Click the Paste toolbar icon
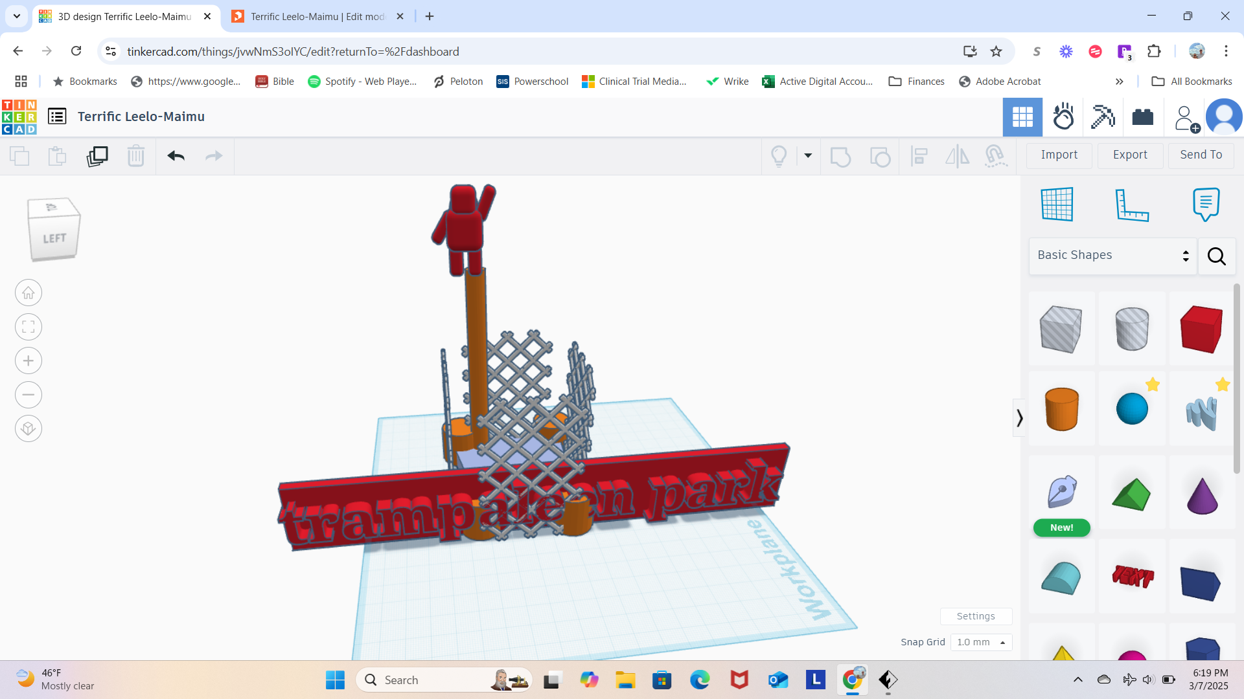Image resolution: width=1244 pixels, height=699 pixels. pyautogui.click(x=57, y=156)
